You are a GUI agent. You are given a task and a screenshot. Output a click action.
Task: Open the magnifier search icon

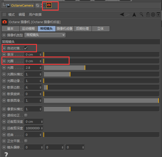tap(141, 15)
